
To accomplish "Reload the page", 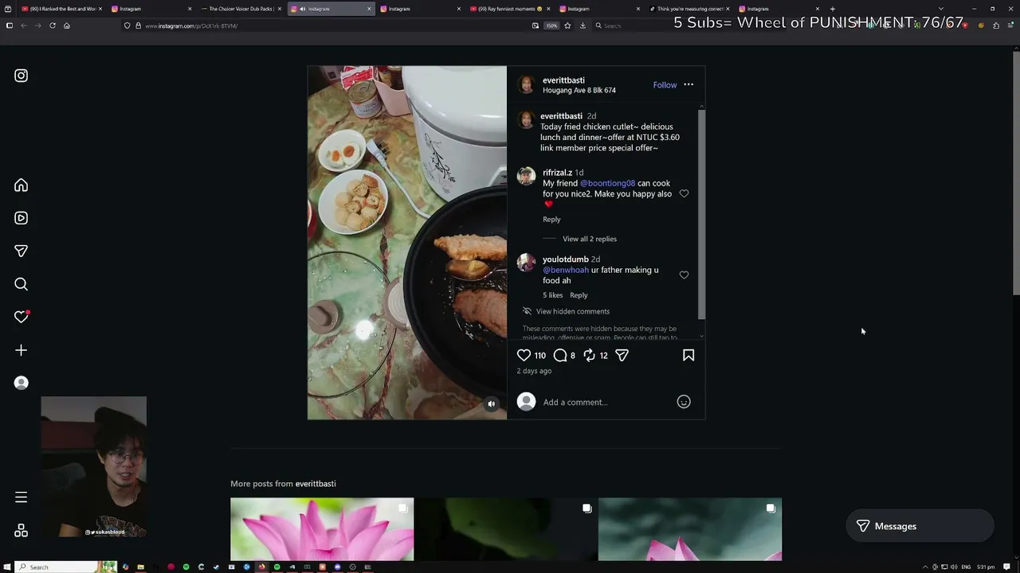I will tap(53, 25).
